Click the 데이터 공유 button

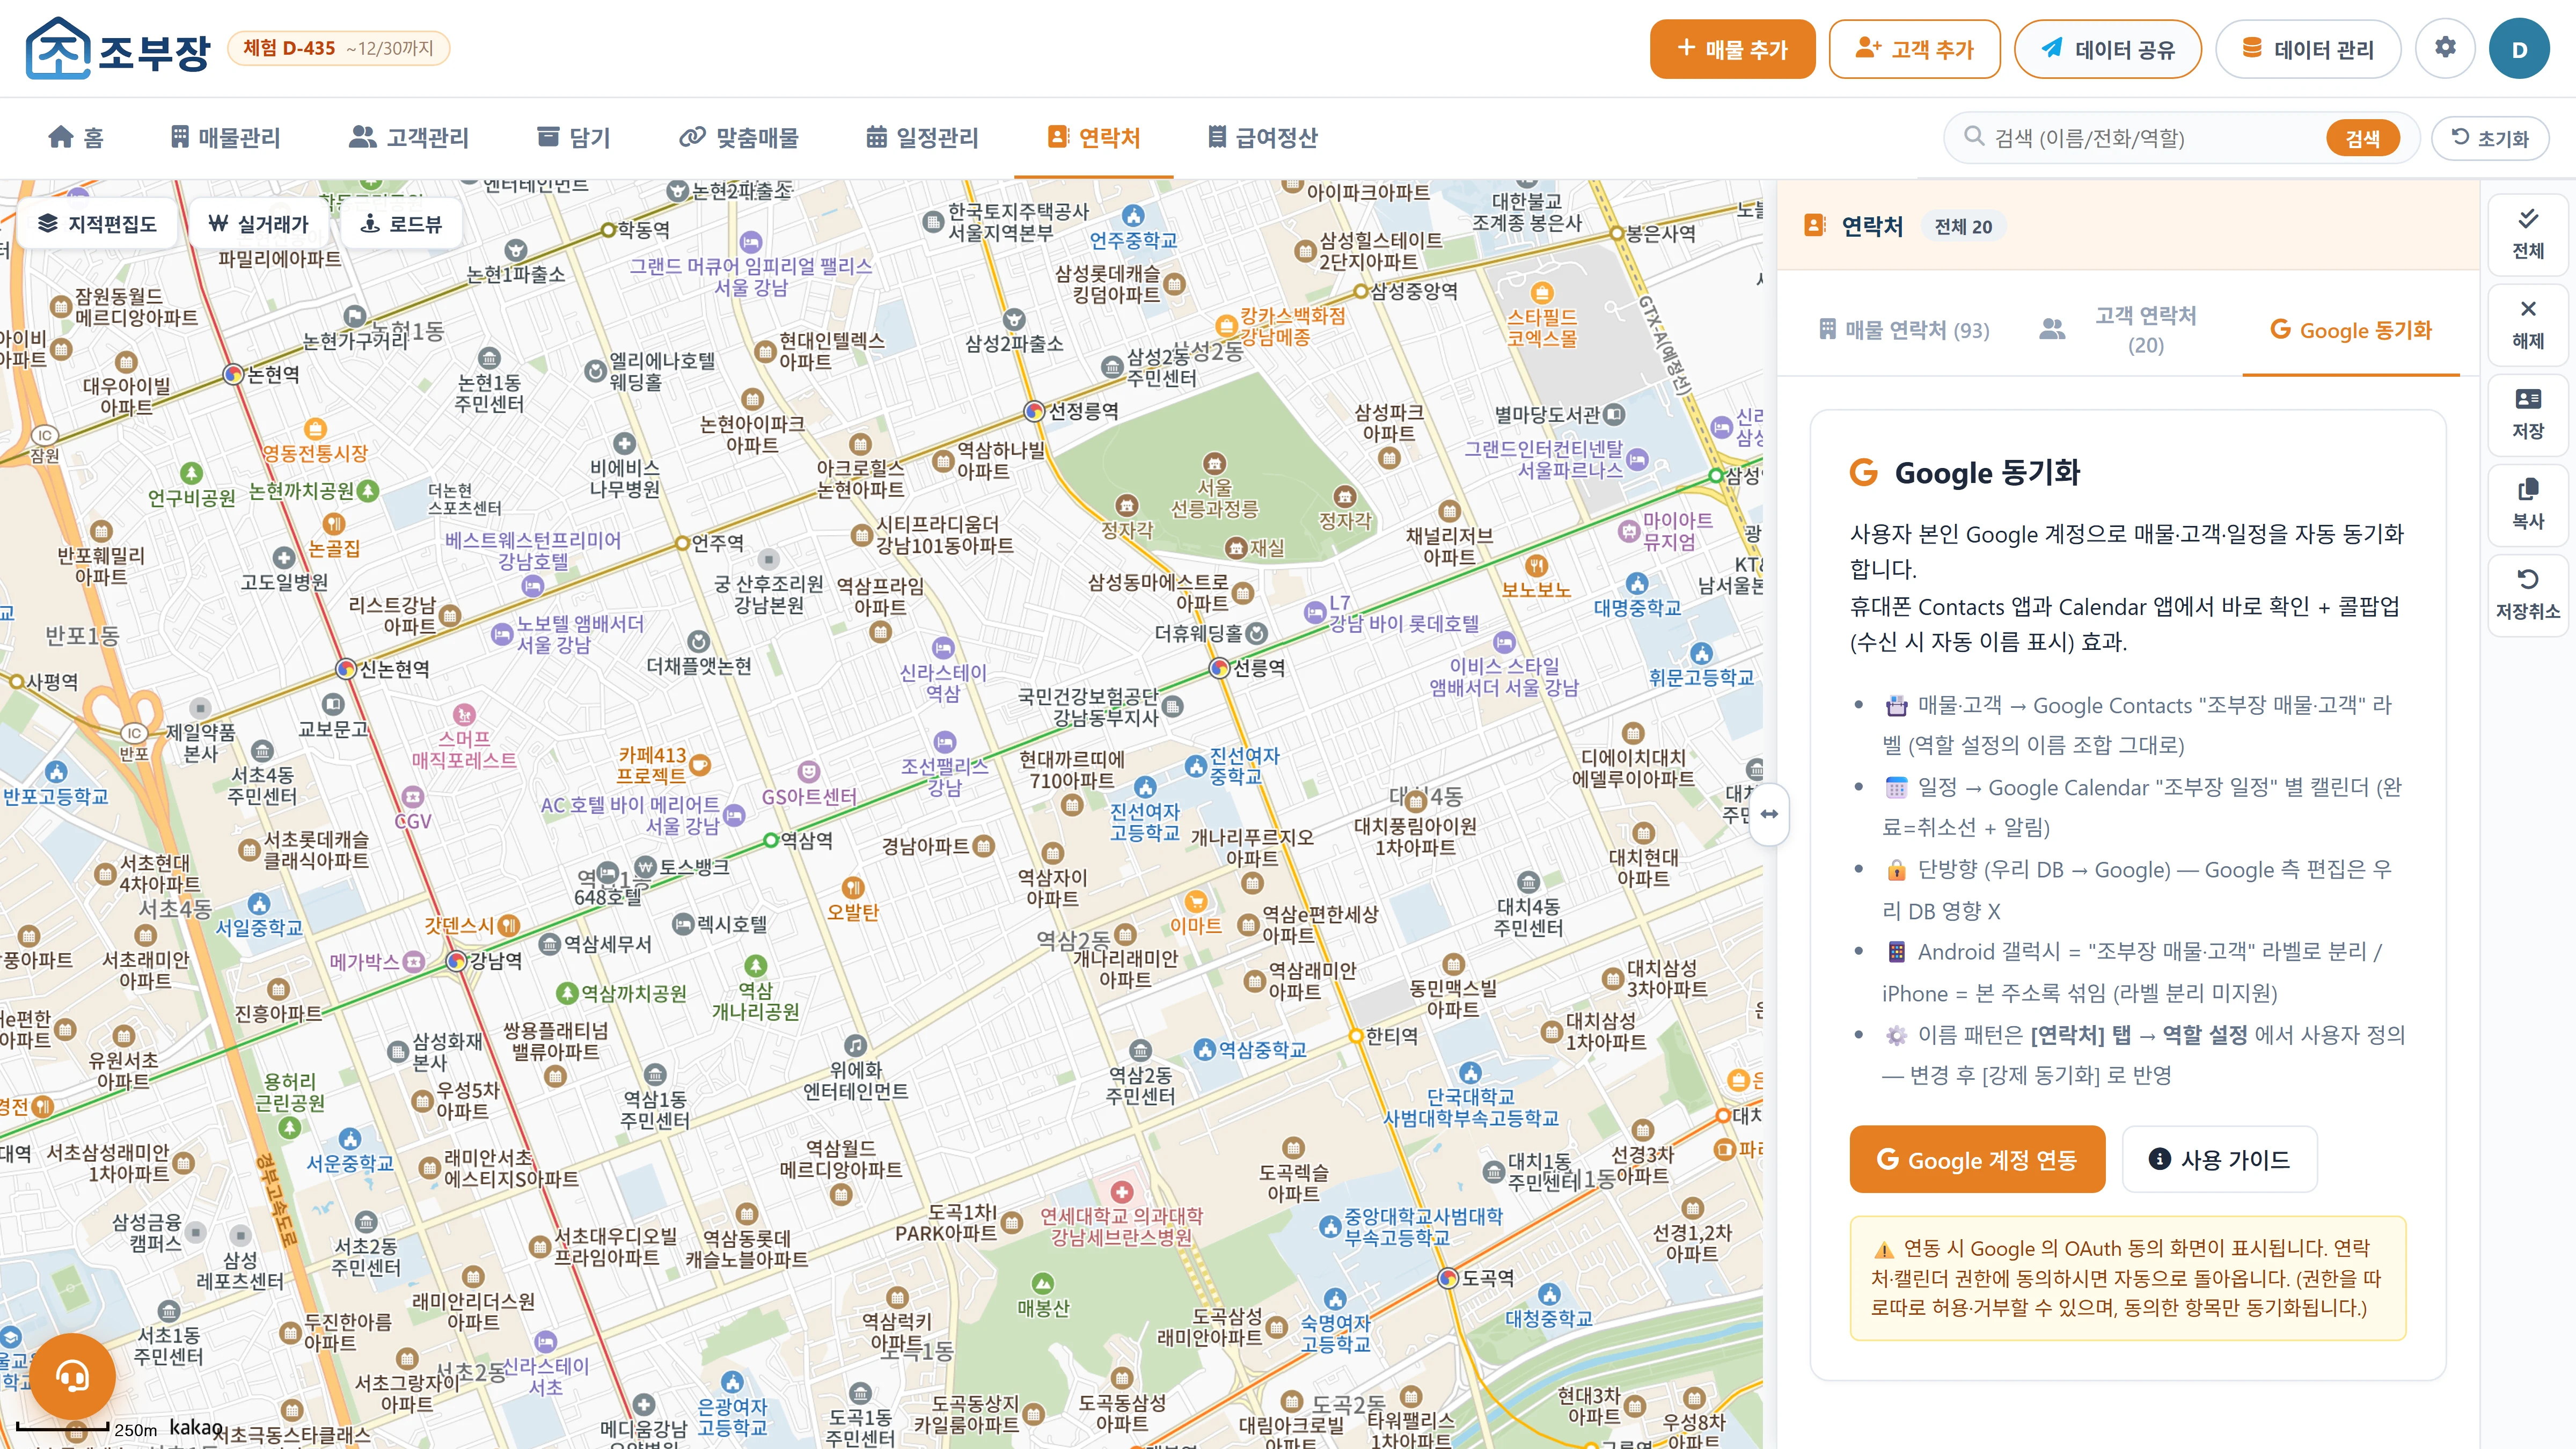2107,48
